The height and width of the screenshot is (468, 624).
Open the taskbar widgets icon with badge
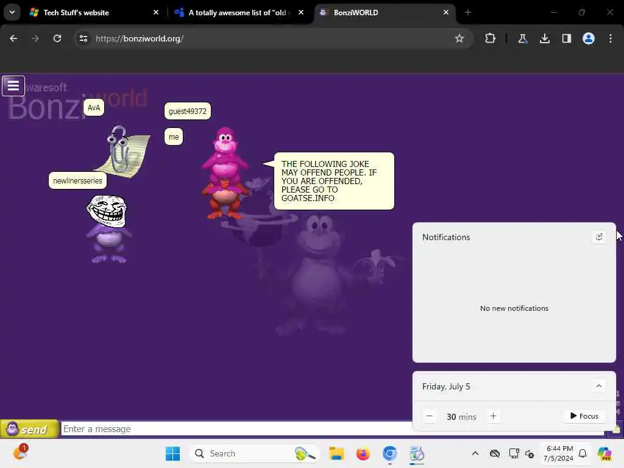(x=20, y=453)
